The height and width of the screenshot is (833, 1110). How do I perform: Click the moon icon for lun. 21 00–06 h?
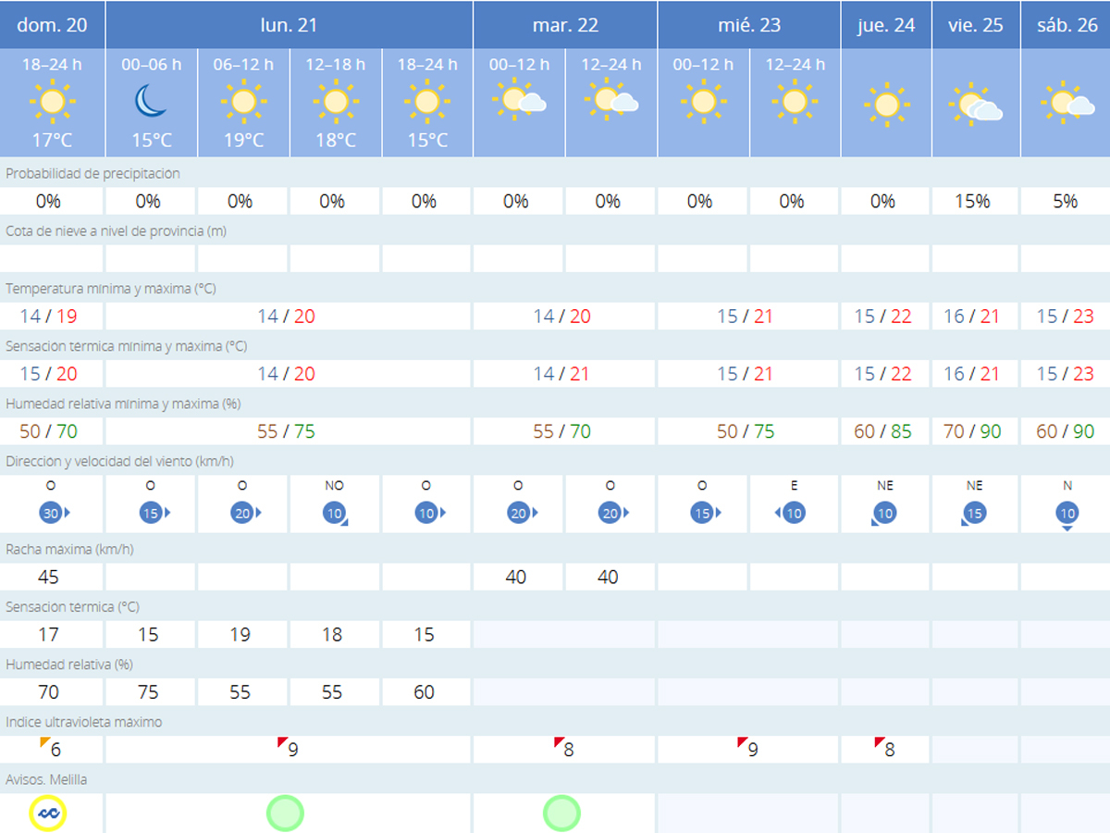(x=151, y=101)
